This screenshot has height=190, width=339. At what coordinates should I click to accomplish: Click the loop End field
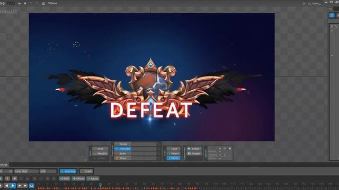pos(48,171)
